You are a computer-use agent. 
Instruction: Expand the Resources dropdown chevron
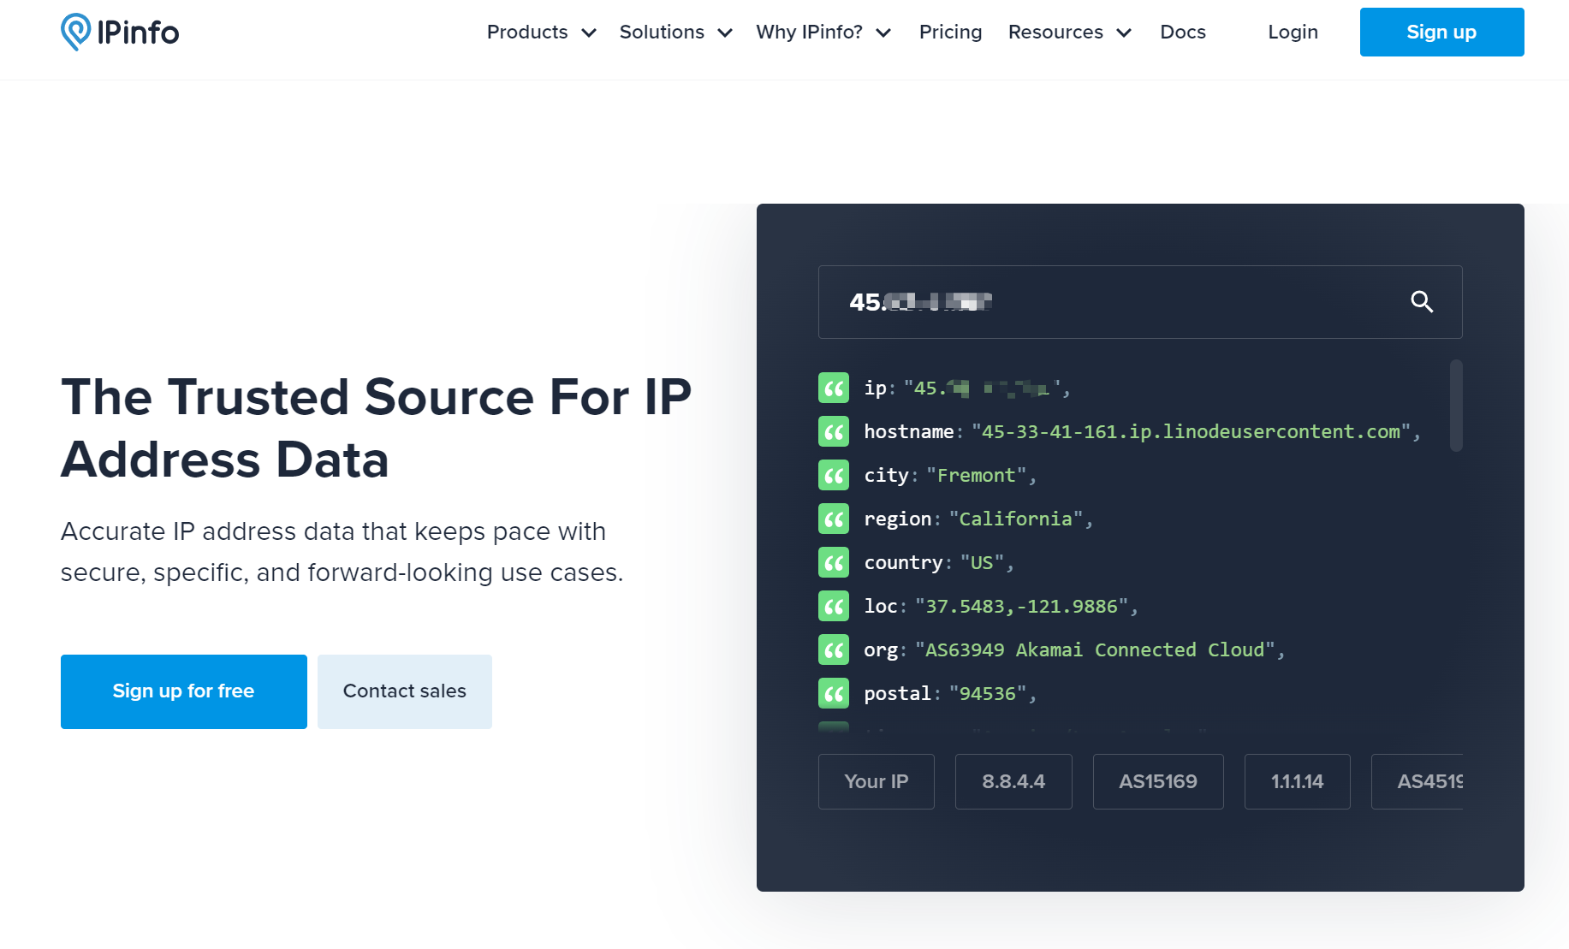1124,33
